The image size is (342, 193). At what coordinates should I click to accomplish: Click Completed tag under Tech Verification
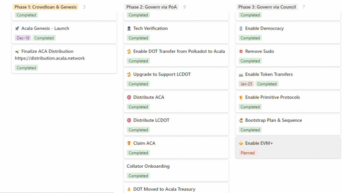pyautogui.click(x=138, y=38)
